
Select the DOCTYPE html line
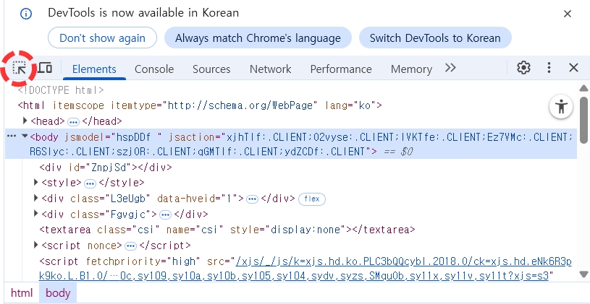(x=61, y=90)
